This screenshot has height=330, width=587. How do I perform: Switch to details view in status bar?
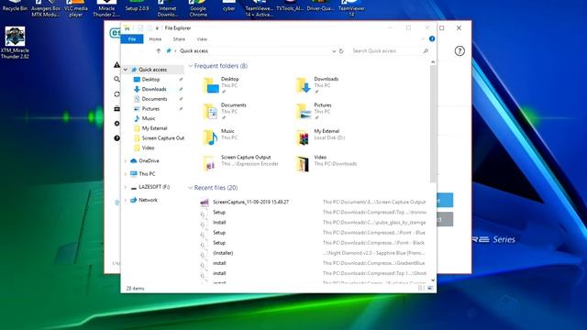tap(421, 288)
